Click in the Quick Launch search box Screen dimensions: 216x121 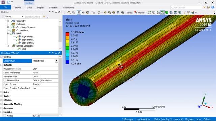(186, 7)
